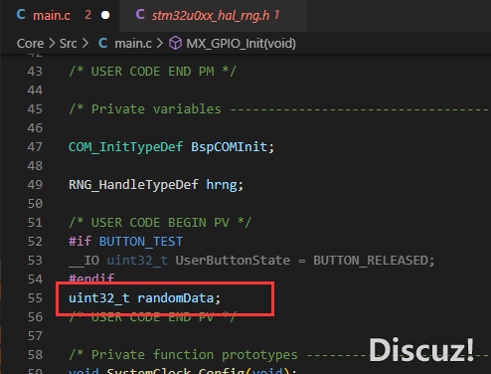
Task: Click line number 52 in the gutter
Action: [x=35, y=242]
